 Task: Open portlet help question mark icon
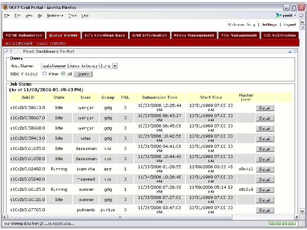pos(11,52)
